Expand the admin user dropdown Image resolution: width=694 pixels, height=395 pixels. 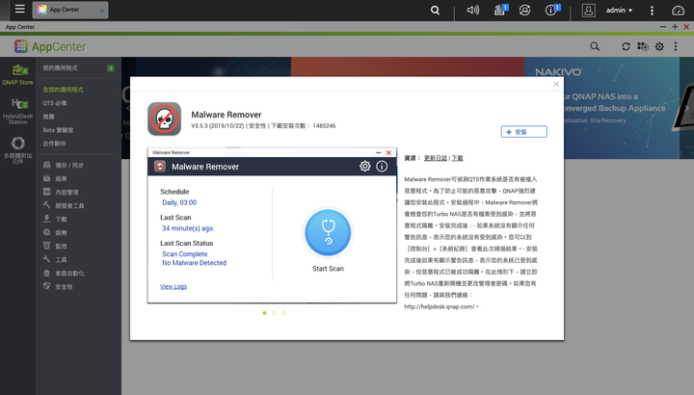coord(619,11)
